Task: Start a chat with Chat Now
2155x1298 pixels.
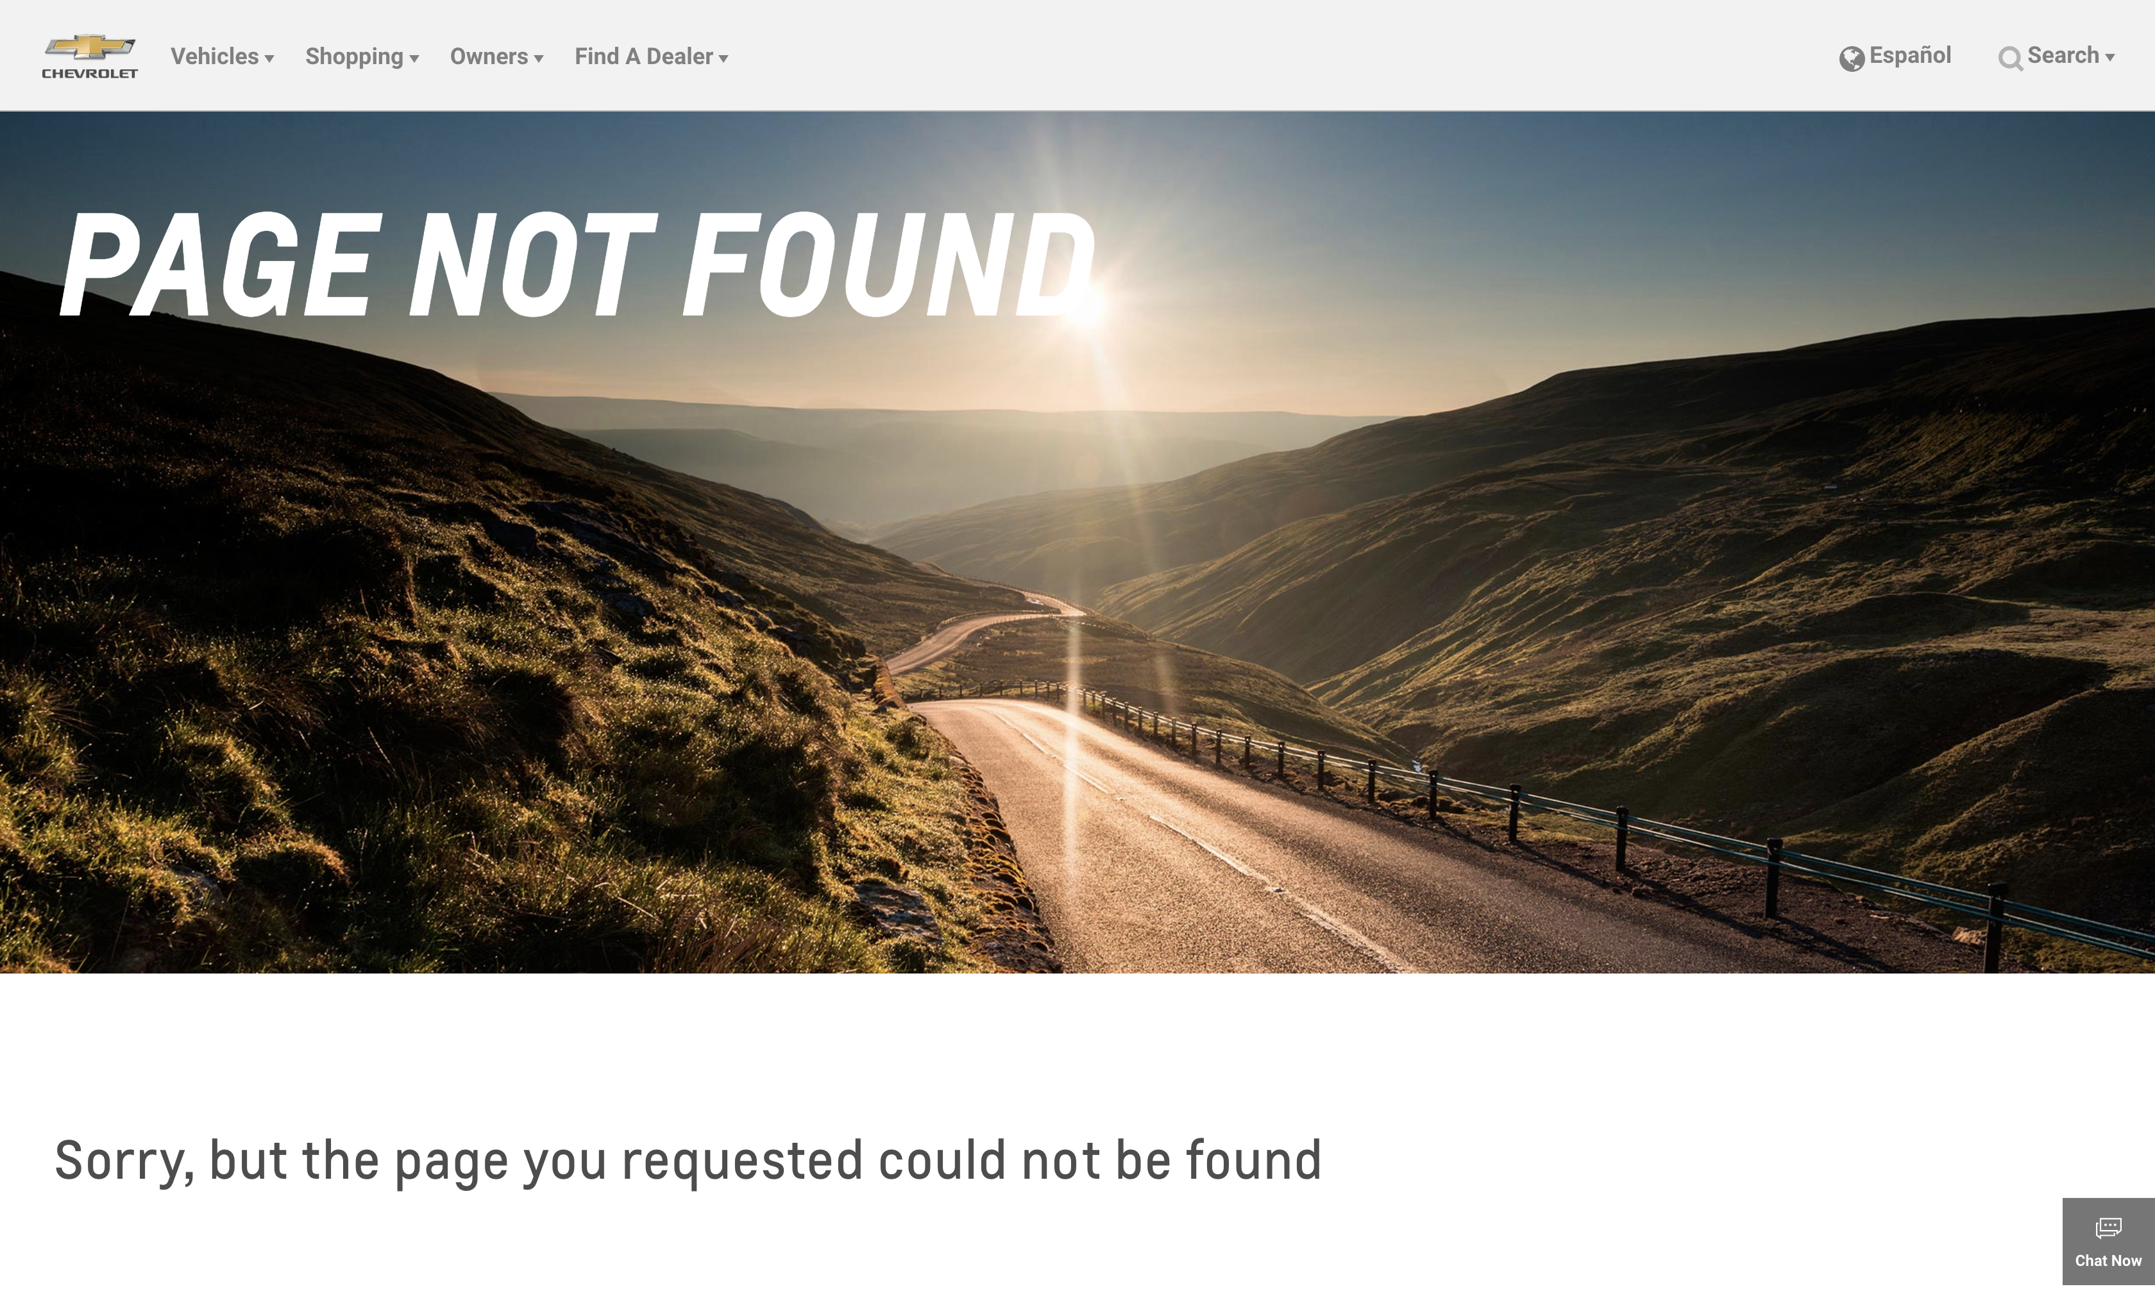Action: pyautogui.click(x=2108, y=1241)
